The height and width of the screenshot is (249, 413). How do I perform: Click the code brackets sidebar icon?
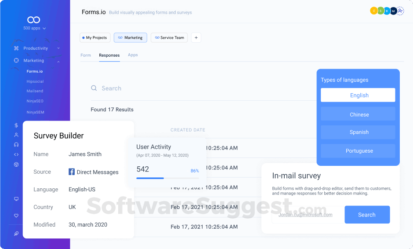16,154
